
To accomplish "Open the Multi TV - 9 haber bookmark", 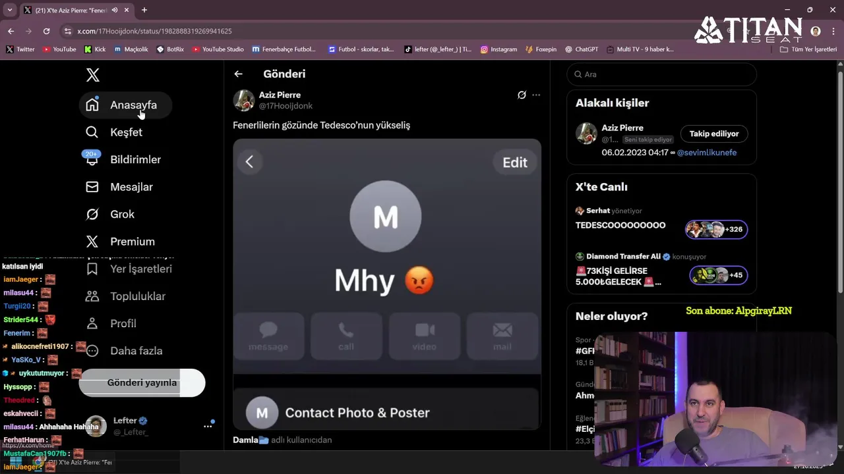I will (640, 49).
